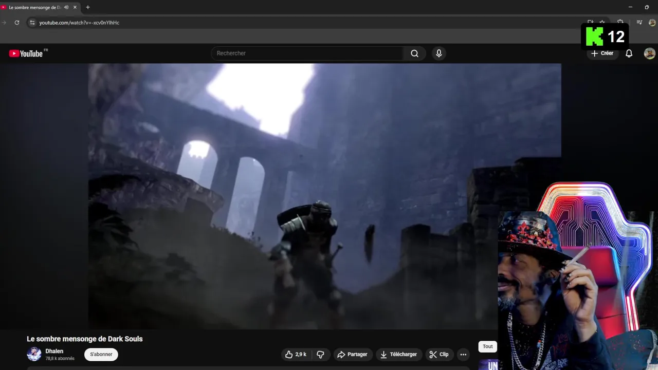Viewport: 658px width, 370px height.
Task: Click the search magnifier button
Action: tap(414, 53)
